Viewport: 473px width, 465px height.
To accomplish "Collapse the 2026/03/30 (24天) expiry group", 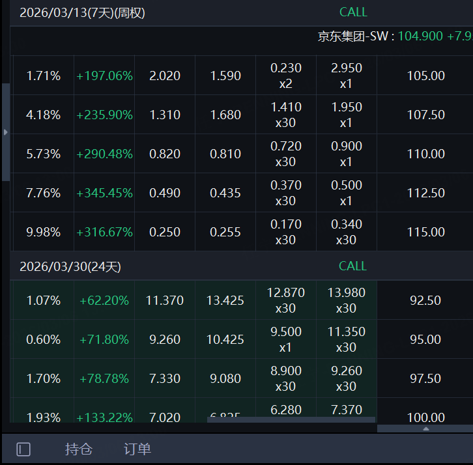I will (x=70, y=266).
